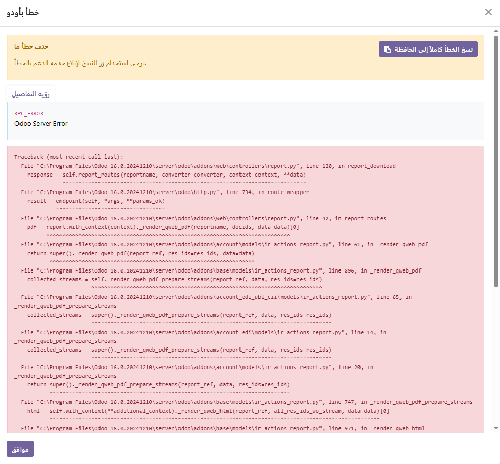Click the account\models traceback line with 'line 20'
Image resolution: width=500 pixels, height=464 pixels.
pos(194,372)
